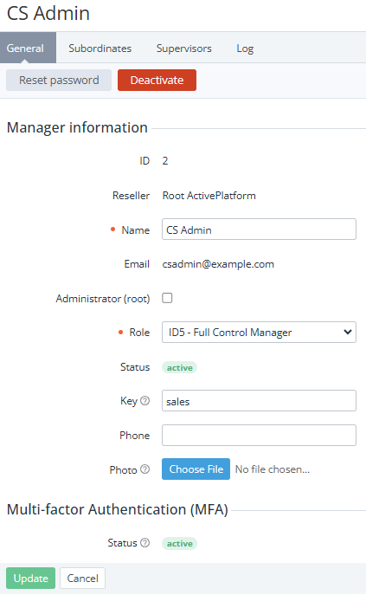The width and height of the screenshot is (366, 595).
Task: Click the Cancel button
Action: click(83, 578)
